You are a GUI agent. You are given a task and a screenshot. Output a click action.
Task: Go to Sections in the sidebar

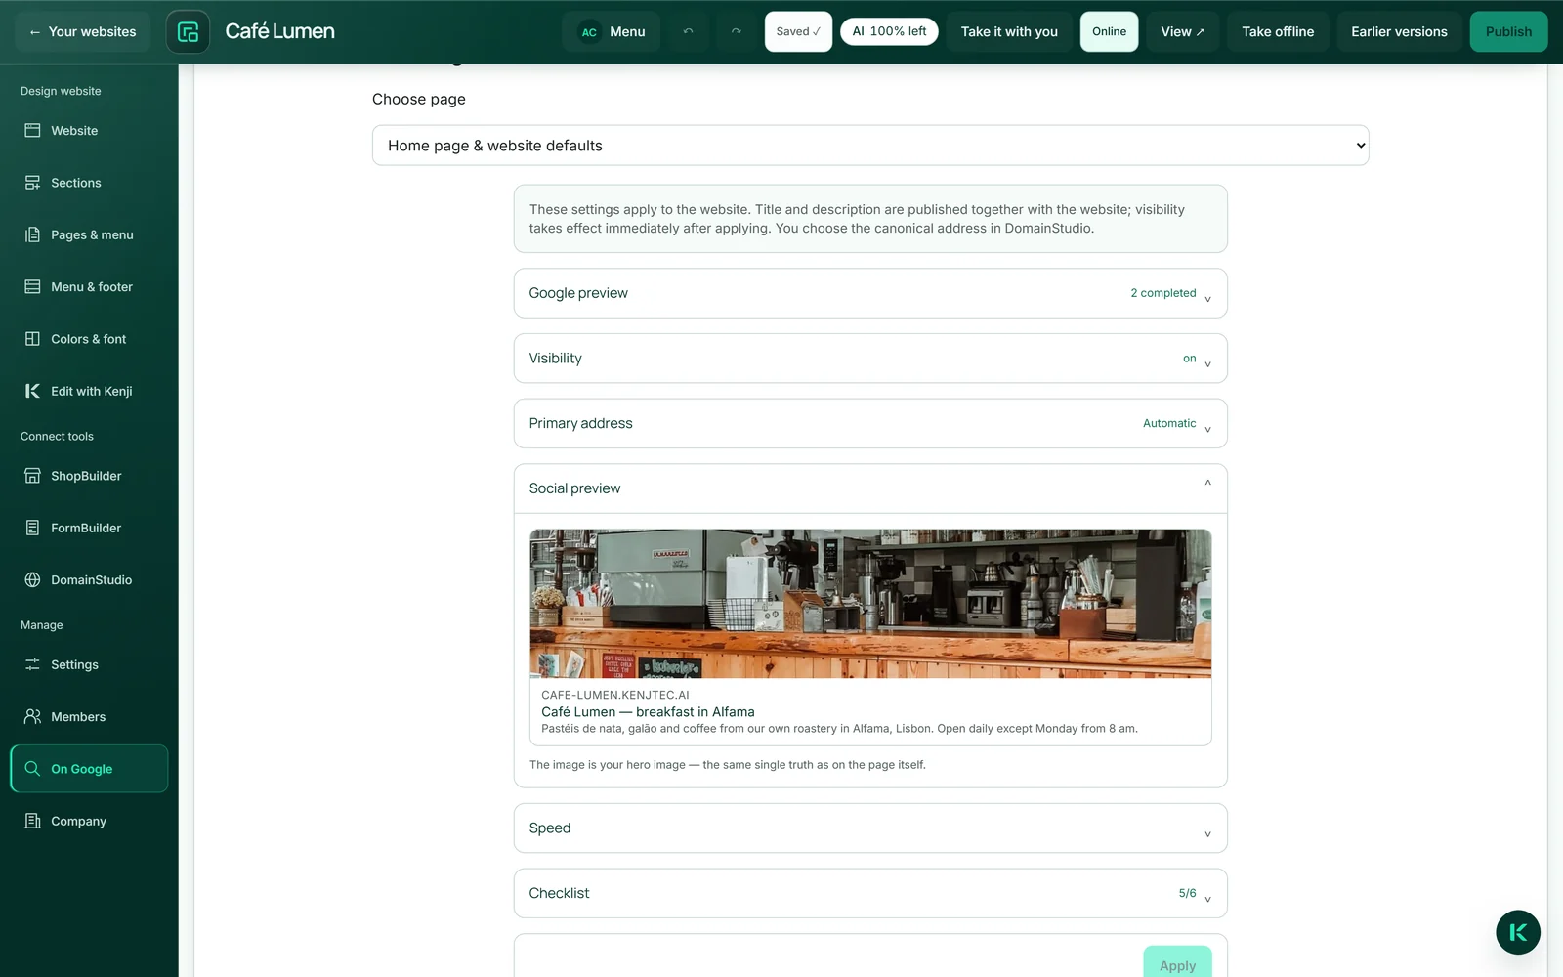pyautogui.click(x=89, y=183)
